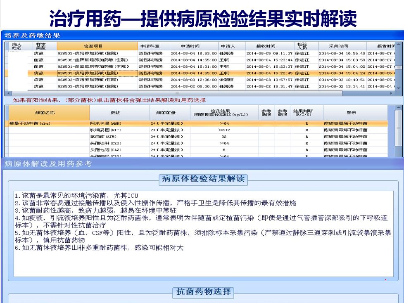404x303 pixels.
Task: Click the collection time 2014-08-02 13:34:41
Action: point(342,86)
